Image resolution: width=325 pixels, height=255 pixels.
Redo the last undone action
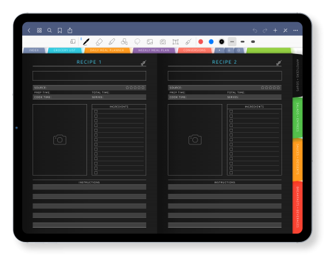coord(265,31)
